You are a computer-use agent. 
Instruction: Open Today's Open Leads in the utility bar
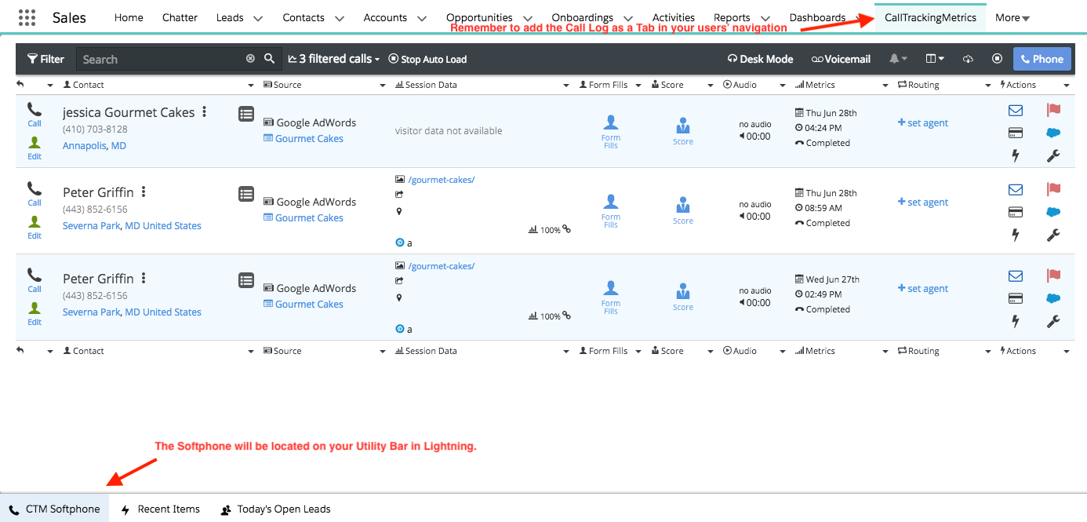[275, 509]
